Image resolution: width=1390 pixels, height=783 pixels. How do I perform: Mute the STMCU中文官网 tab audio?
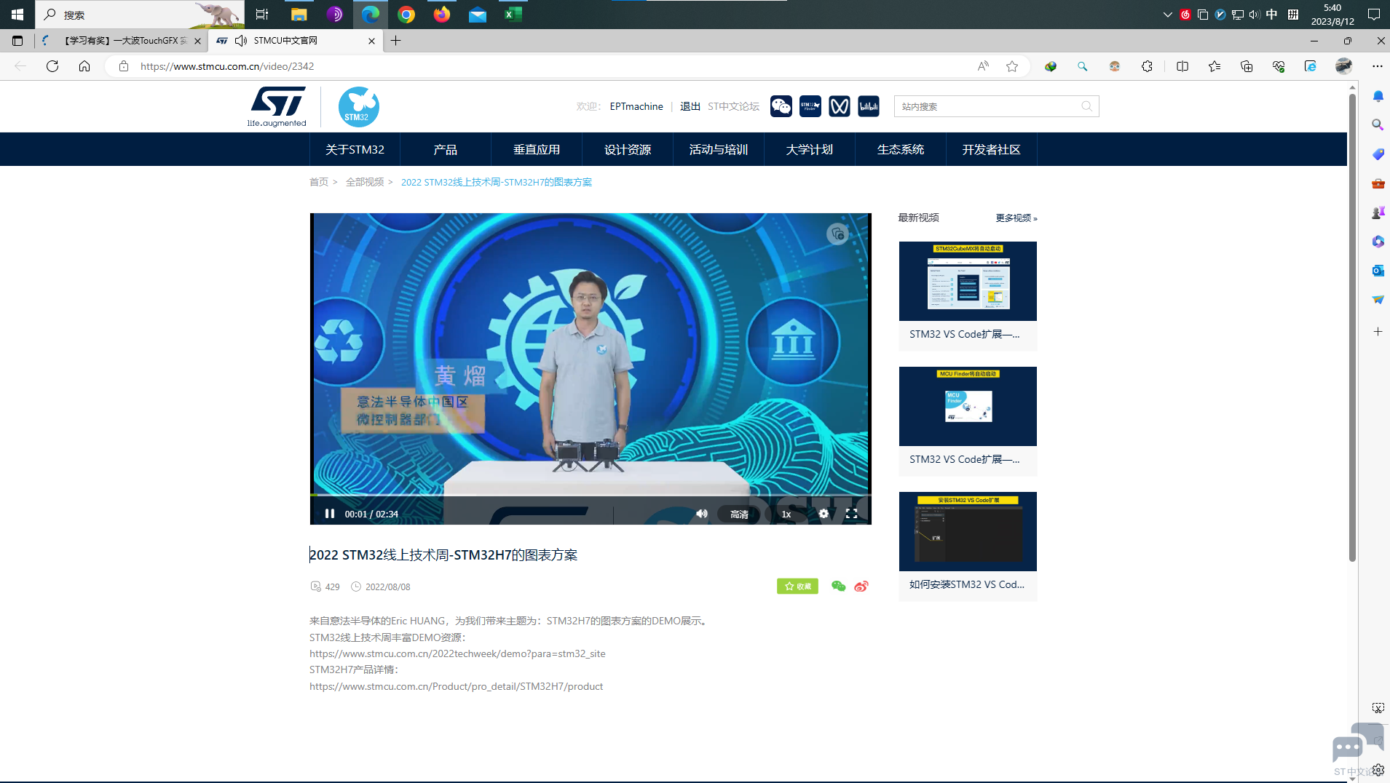pyautogui.click(x=241, y=41)
